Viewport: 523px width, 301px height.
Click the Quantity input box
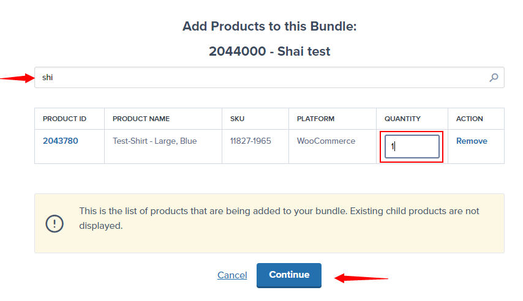pyautogui.click(x=412, y=147)
